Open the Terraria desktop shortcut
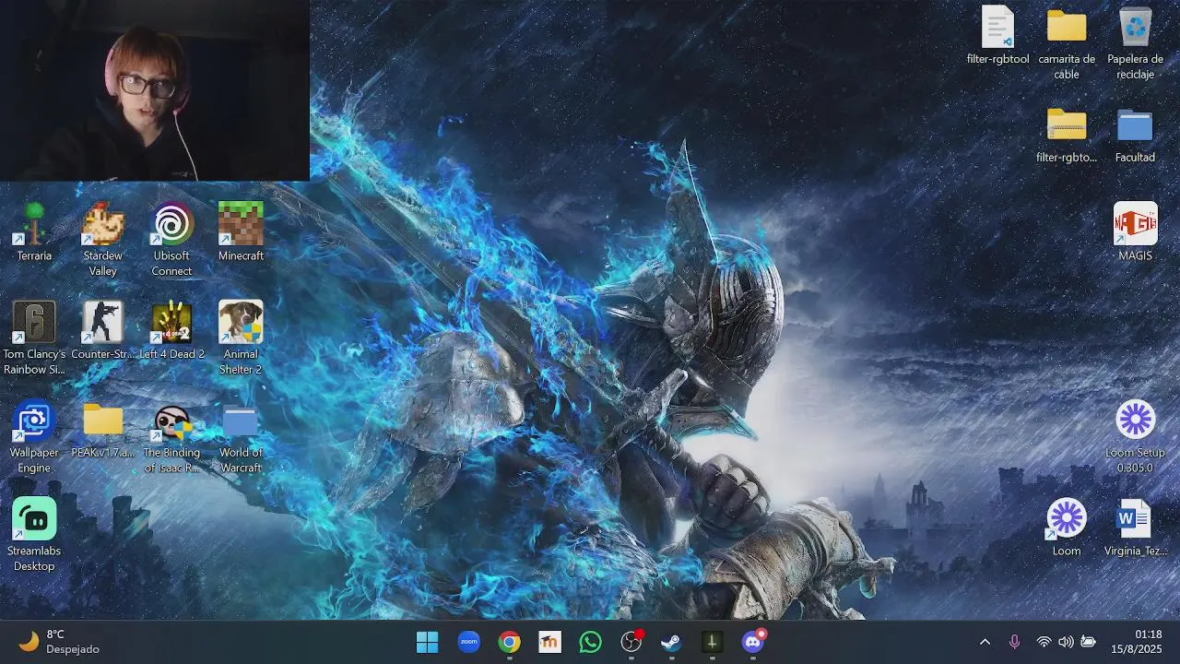The width and height of the screenshot is (1180, 664). (x=34, y=232)
